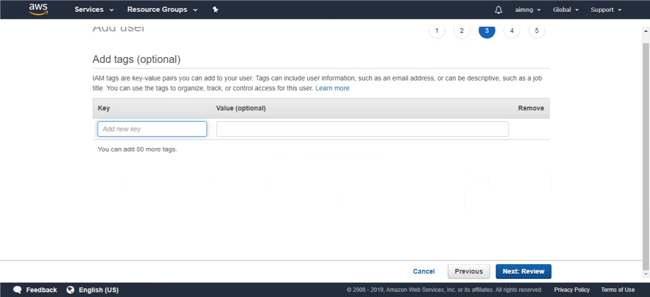Click the AWS logo home icon
Viewport: 650px width, 297px height.
click(38, 9)
